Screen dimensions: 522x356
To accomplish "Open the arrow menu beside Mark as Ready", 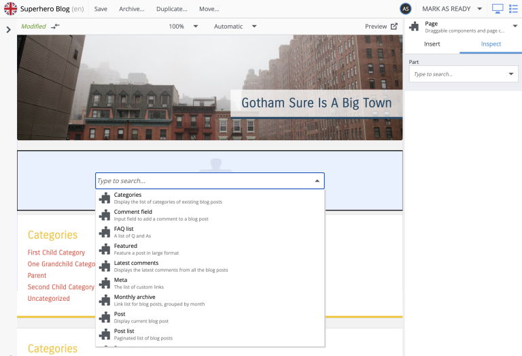I will 479,9.
